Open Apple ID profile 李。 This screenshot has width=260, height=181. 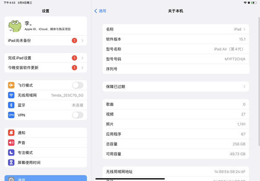(x=46, y=26)
